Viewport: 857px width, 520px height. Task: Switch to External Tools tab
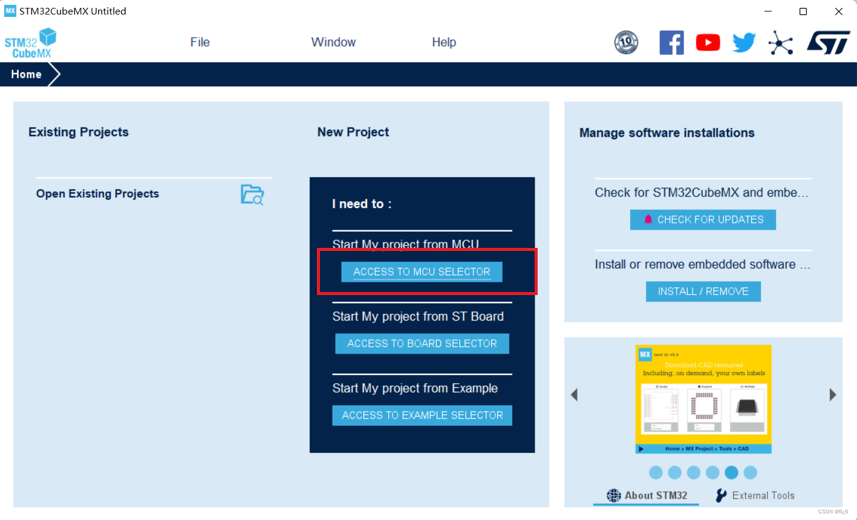point(755,495)
